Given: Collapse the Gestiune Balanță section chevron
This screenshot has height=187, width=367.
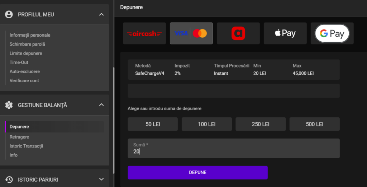Looking at the screenshot, I should (x=101, y=105).
